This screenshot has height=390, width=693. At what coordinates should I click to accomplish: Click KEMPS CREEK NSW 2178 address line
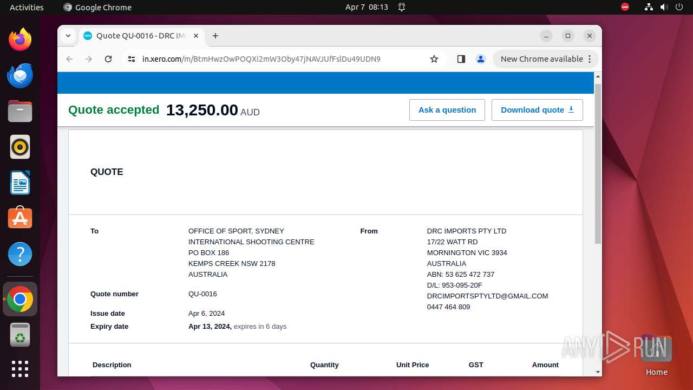coord(232,263)
